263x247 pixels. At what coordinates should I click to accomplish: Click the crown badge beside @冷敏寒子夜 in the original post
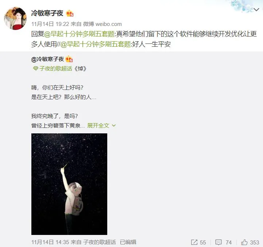69,59
